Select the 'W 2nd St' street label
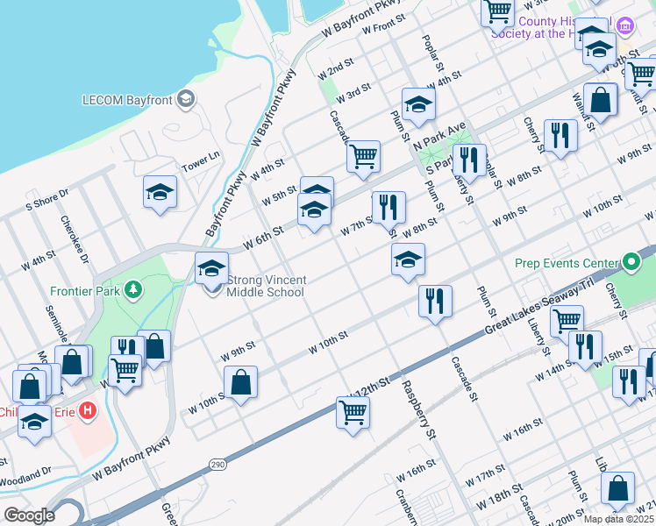The height and width of the screenshot is (526, 656). click(336, 69)
